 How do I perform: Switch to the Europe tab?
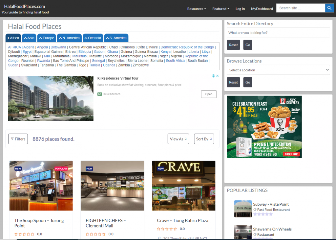coord(47,38)
